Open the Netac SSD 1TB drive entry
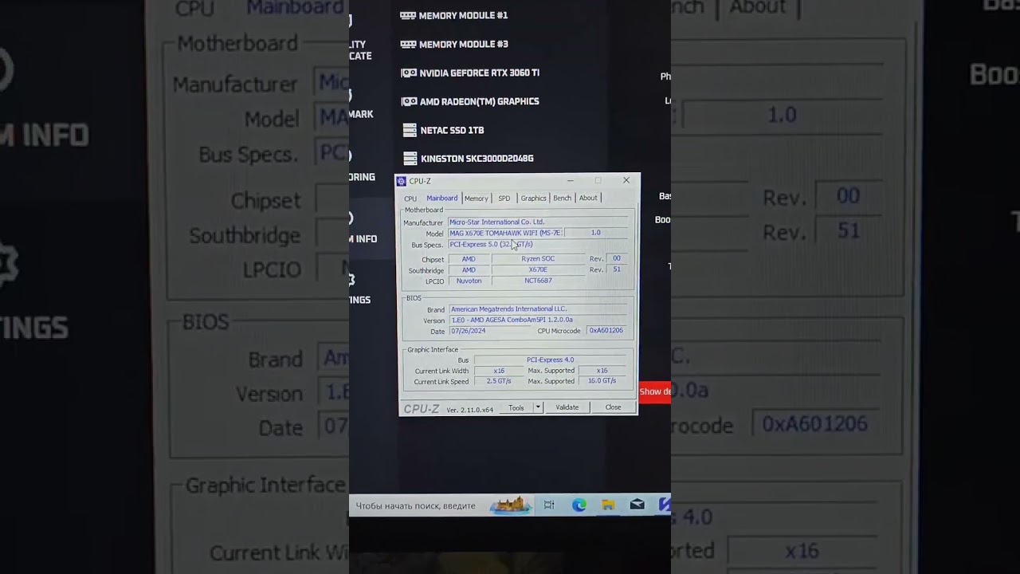This screenshot has height=574, width=1020. (444, 130)
